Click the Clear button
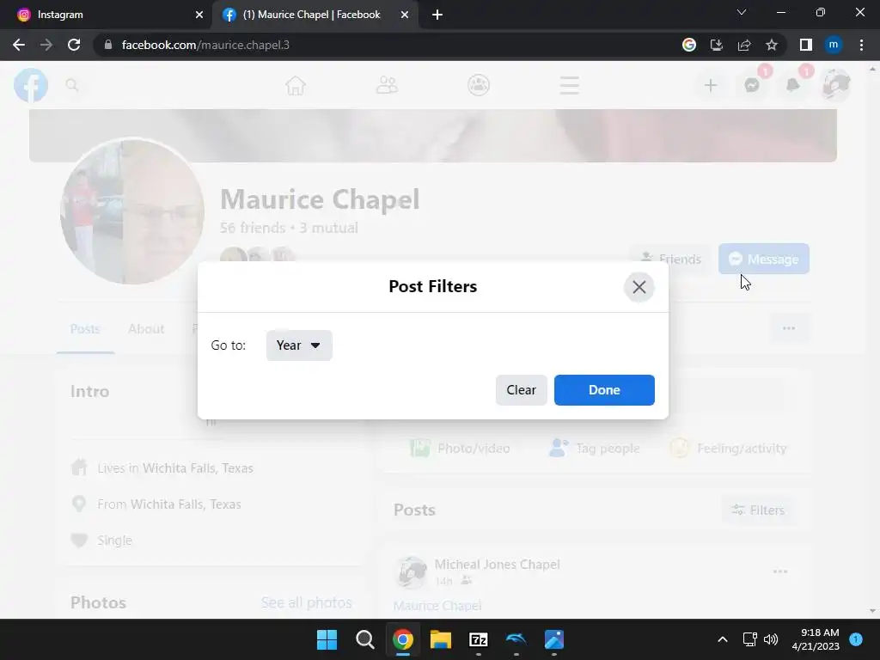 click(521, 389)
